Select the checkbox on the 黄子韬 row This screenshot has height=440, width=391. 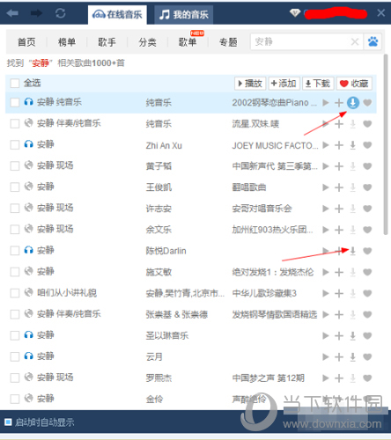point(15,166)
